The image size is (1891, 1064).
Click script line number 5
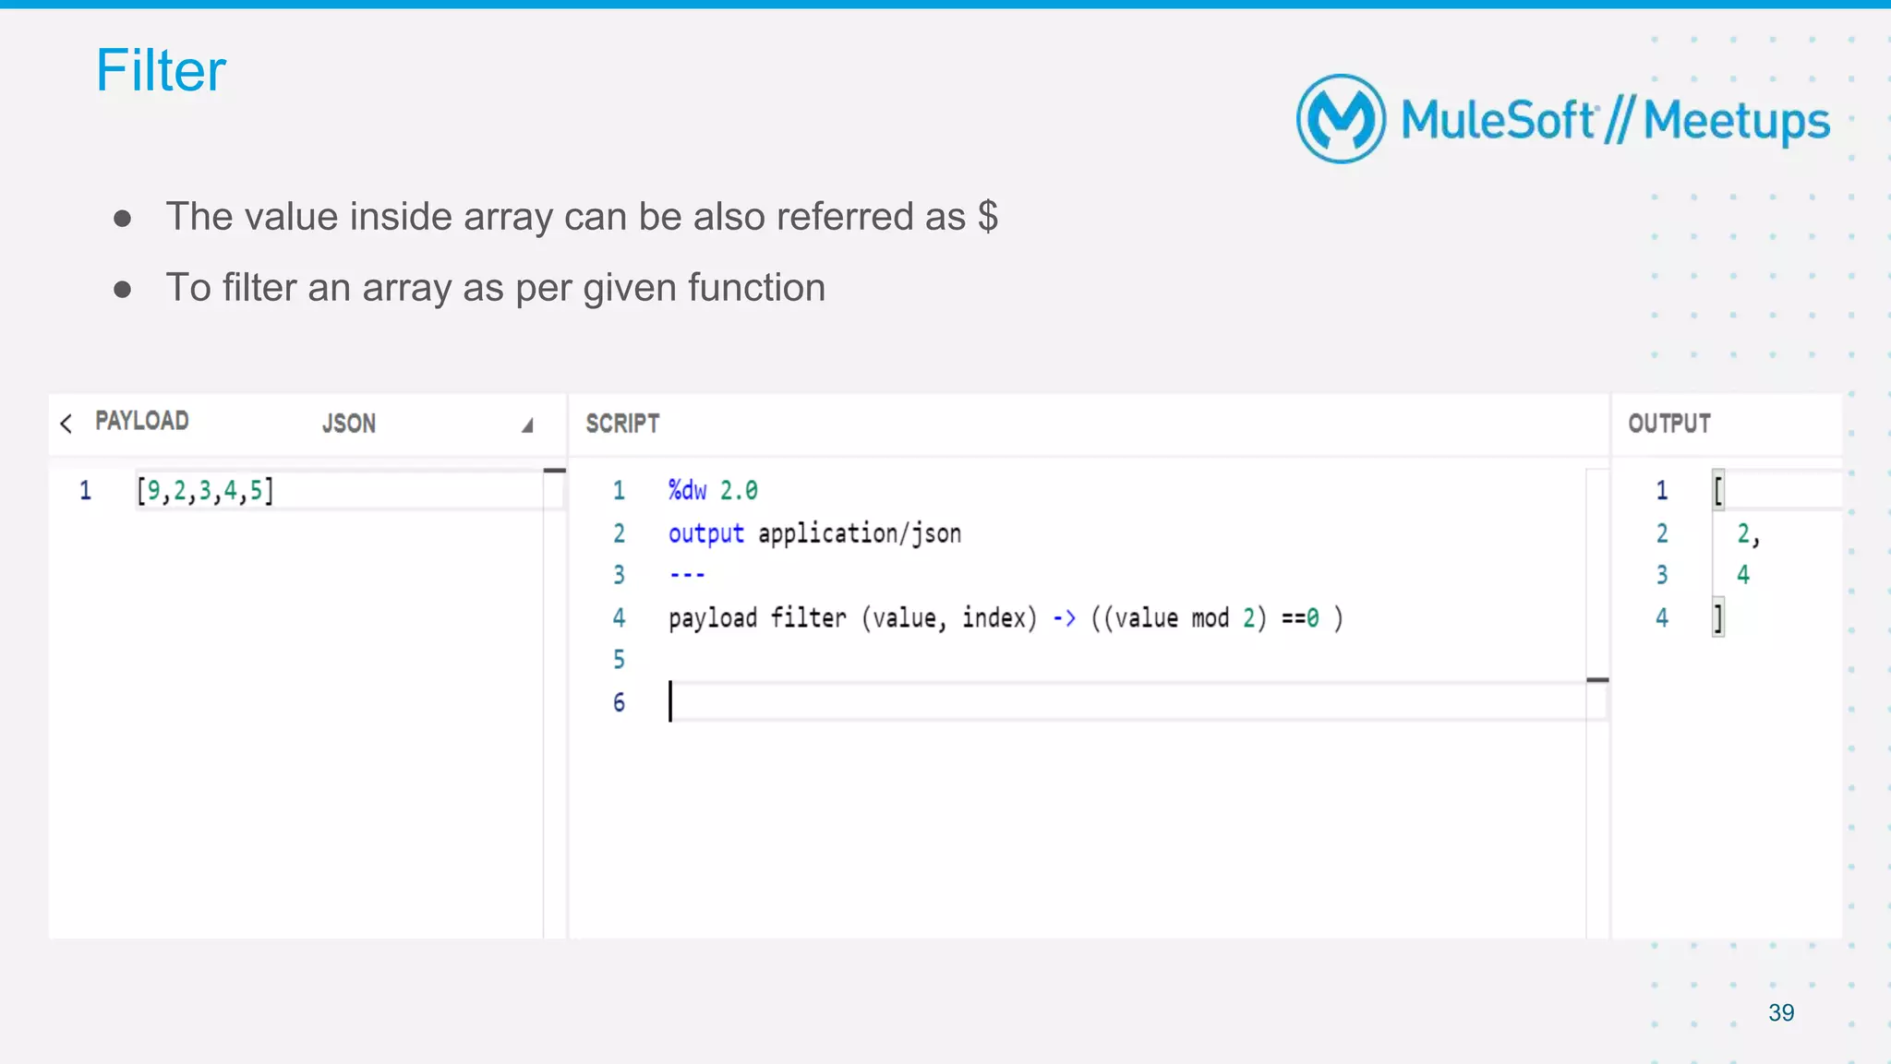[619, 660]
